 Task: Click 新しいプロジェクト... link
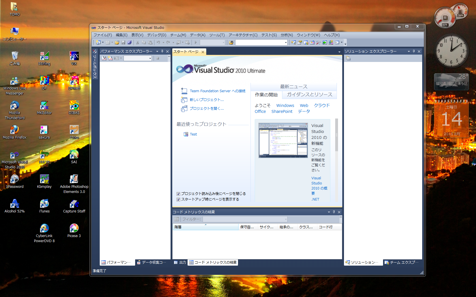(x=207, y=100)
